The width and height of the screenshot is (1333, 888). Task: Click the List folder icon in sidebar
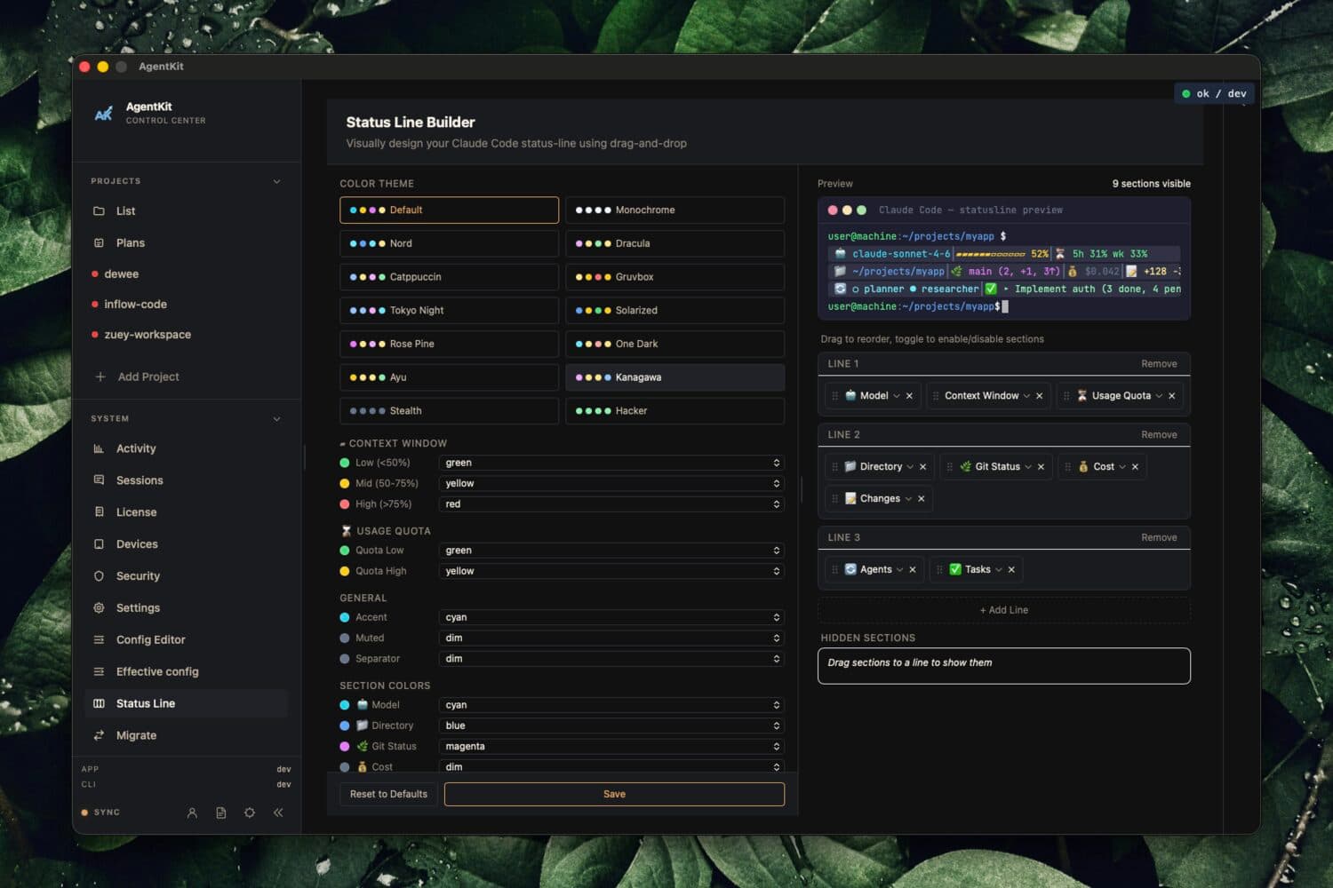(x=99, y=211)
